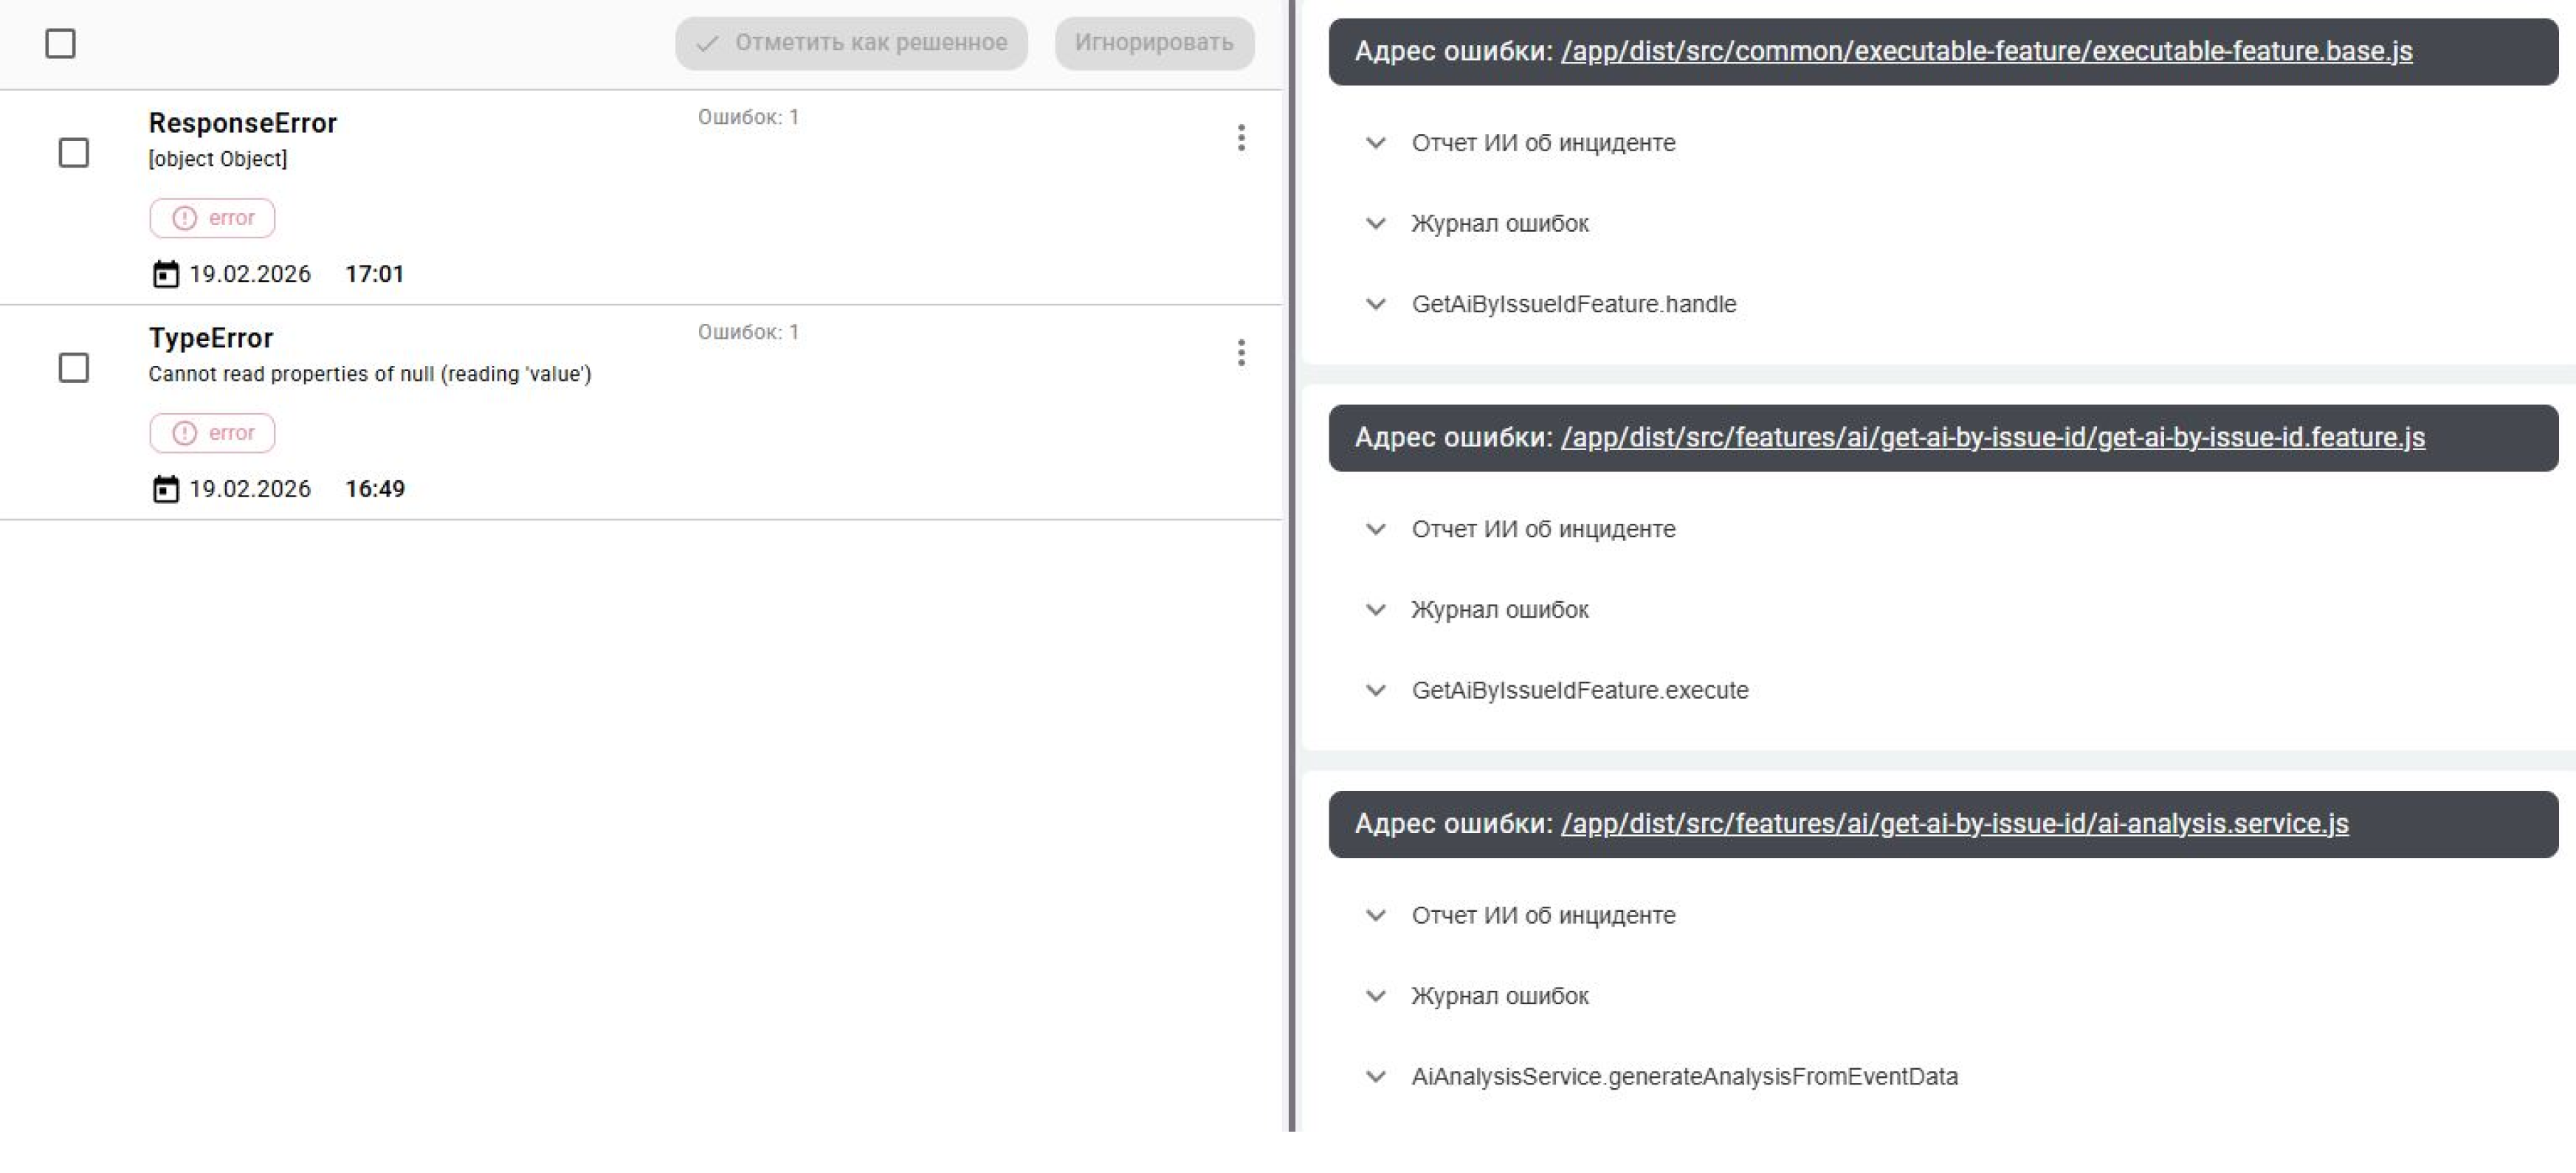Open kebab menu for TypeError issue
Image resolution: width=2576 pixels, height=1173 pixels.
(1241, 353)
